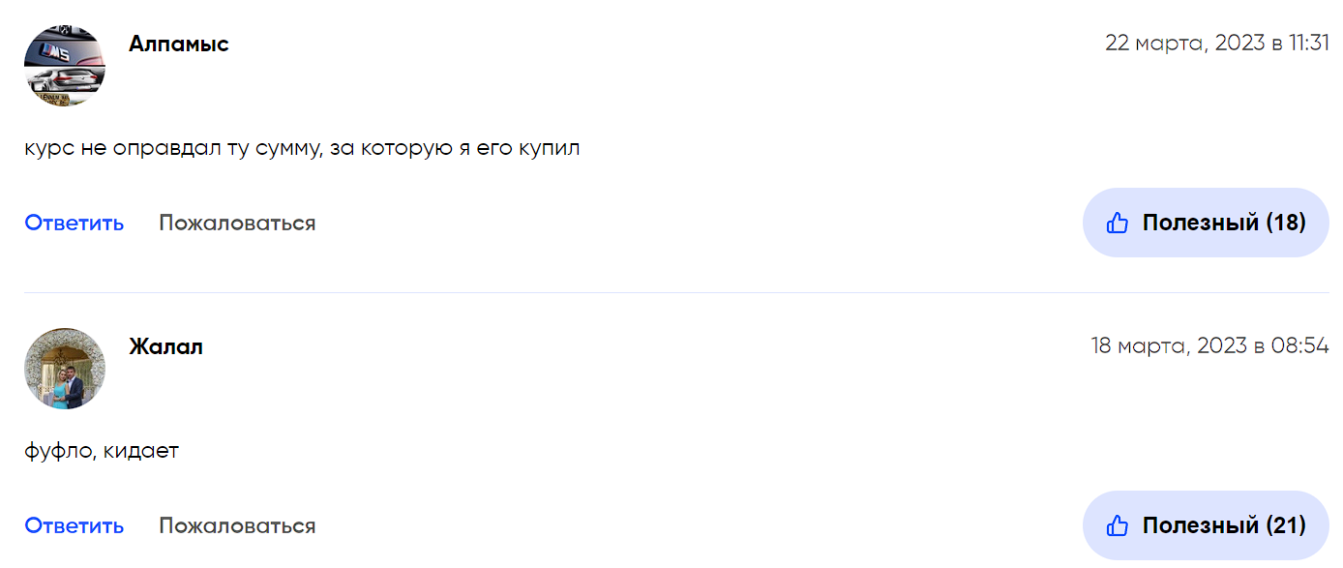Click the comment text 'фуфло, кидает'
The height and width of the screenshot is (568, 1343).
tap(102, 450)
